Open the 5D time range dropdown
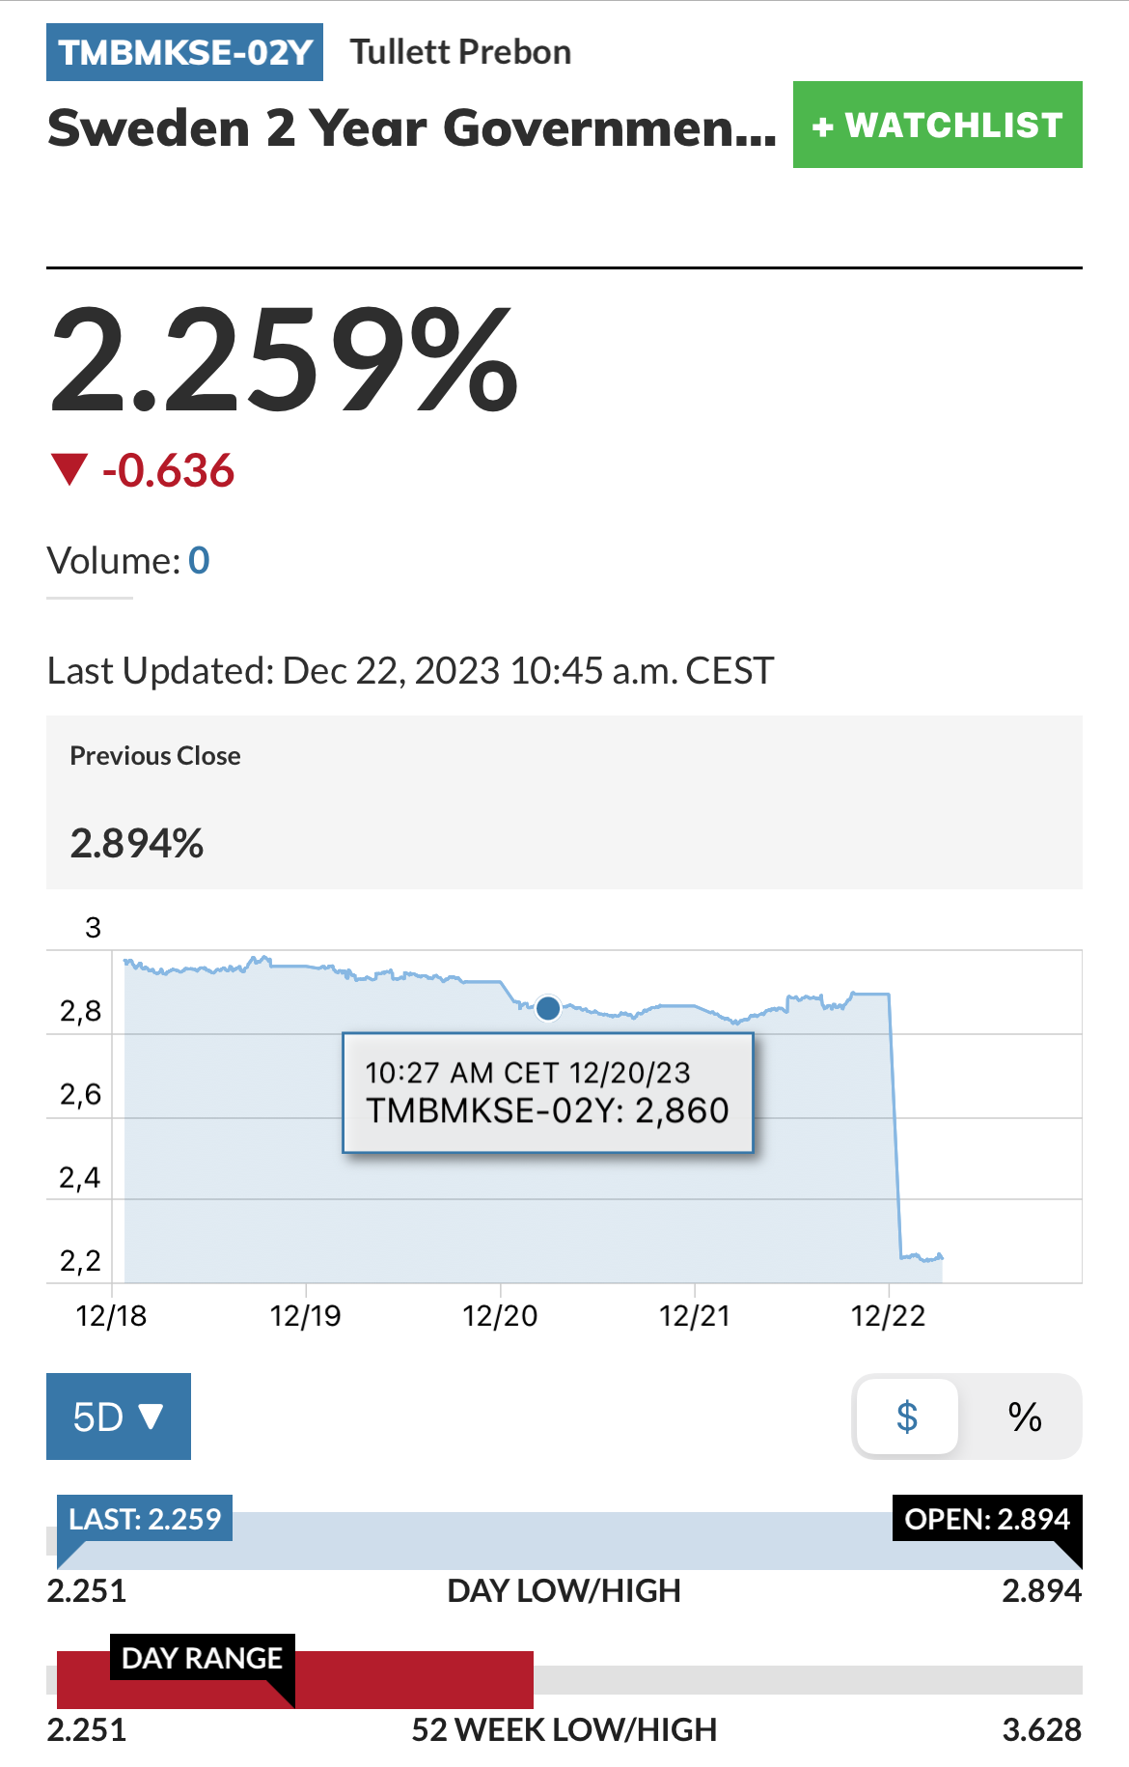This screenshot has height=1767, width=1129. pos(118,1416)
